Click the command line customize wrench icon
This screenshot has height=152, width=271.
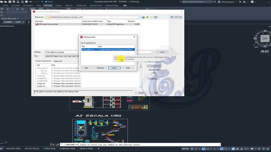pos(57,145)
